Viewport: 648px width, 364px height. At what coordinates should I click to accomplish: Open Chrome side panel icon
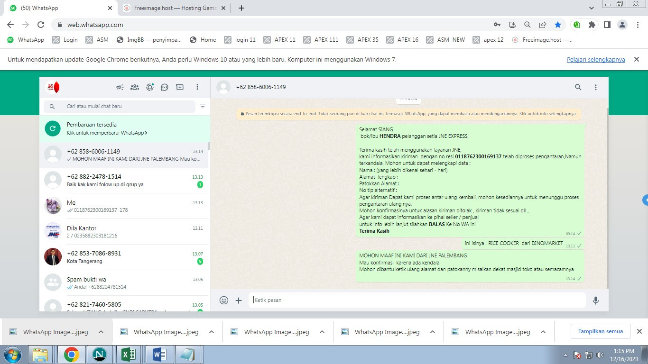pyautogui.click(x=607, y=25)
